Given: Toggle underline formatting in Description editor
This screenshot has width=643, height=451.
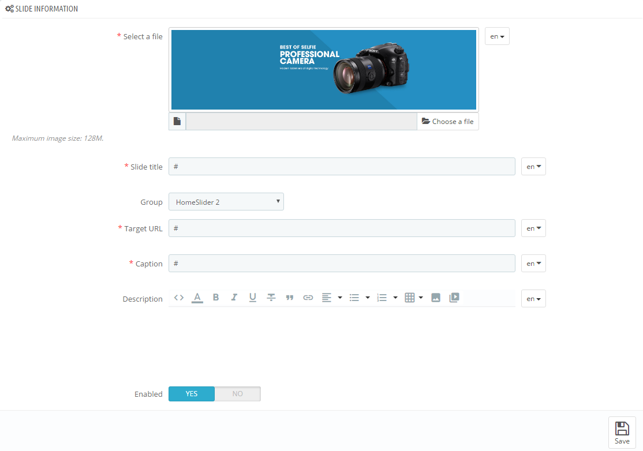Looking at the screenshot, I should point(253,298).
